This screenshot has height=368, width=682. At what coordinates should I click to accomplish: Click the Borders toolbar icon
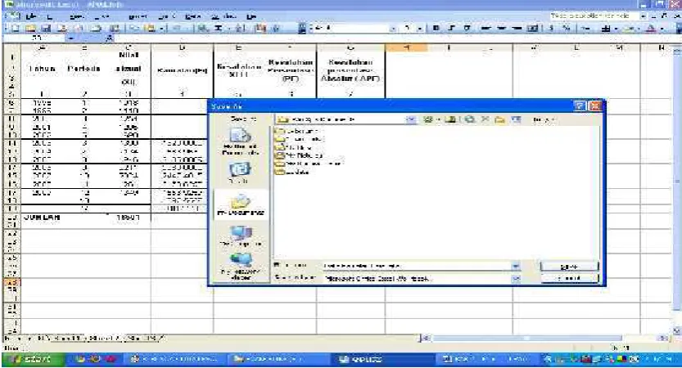[606, 29]
